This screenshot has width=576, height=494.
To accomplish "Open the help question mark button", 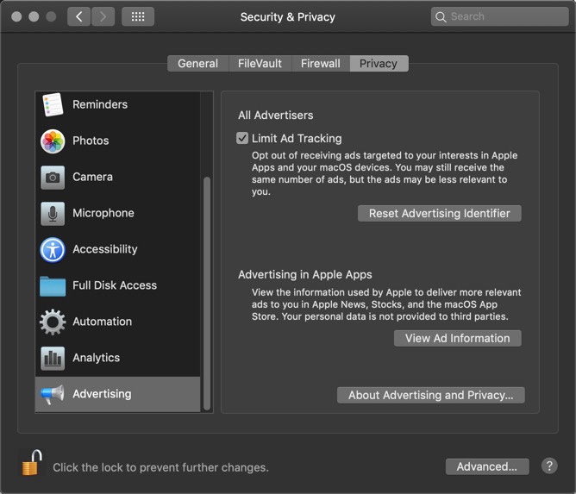I will (x=549, y=466).
